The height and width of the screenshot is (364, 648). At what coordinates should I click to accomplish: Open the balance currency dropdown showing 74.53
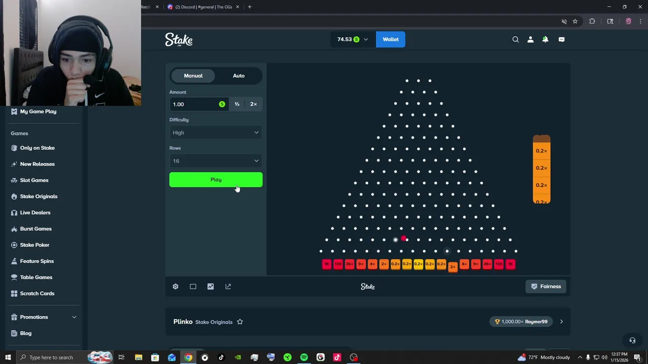coord(353,39)
